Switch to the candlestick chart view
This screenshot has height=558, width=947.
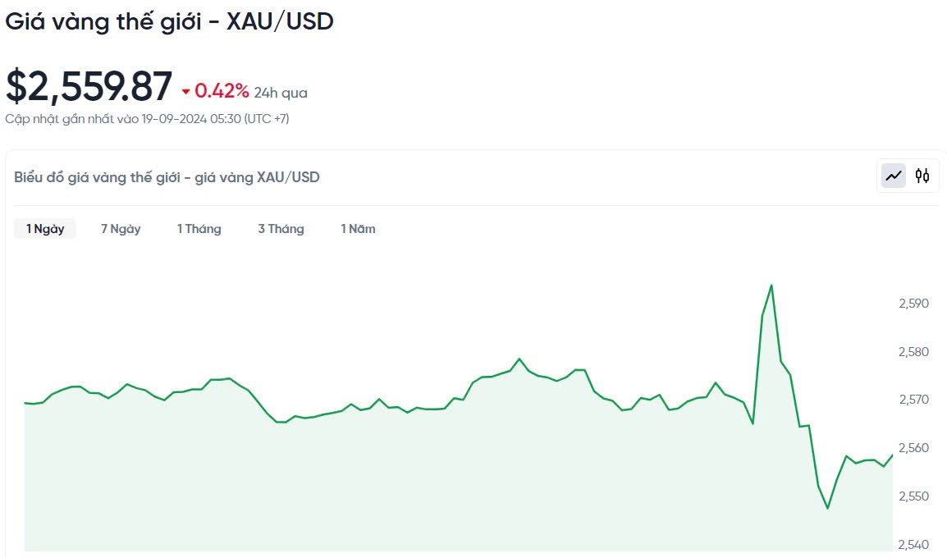(922, 175)
